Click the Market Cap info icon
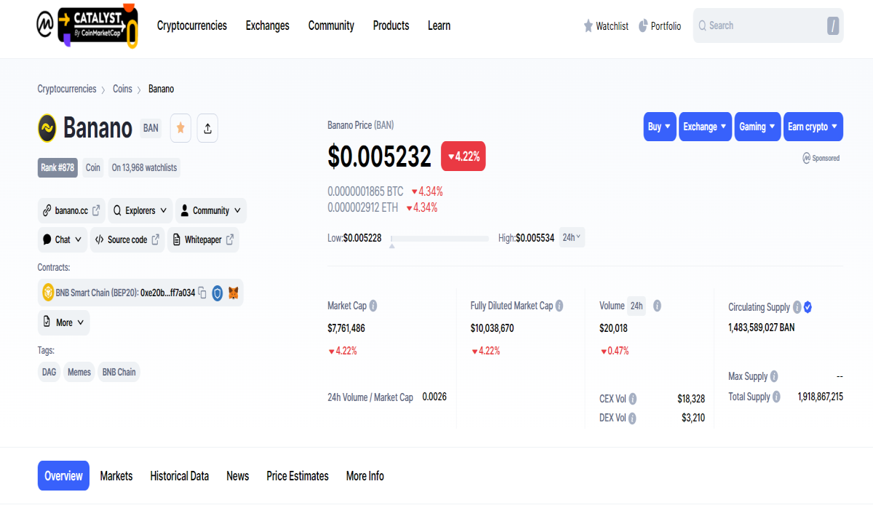The height and width of the screenshot is (516, 873). click(373, 306)
